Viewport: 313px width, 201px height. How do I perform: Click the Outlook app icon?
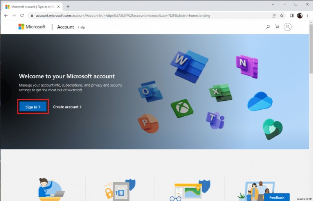click(x=150, y=91)
